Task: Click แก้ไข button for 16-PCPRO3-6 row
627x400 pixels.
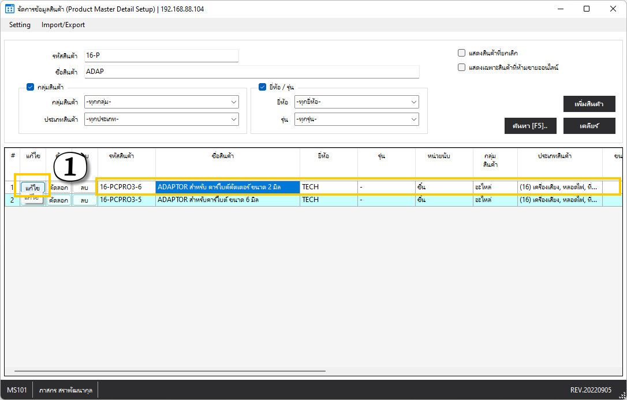Action: pos(32,188)
